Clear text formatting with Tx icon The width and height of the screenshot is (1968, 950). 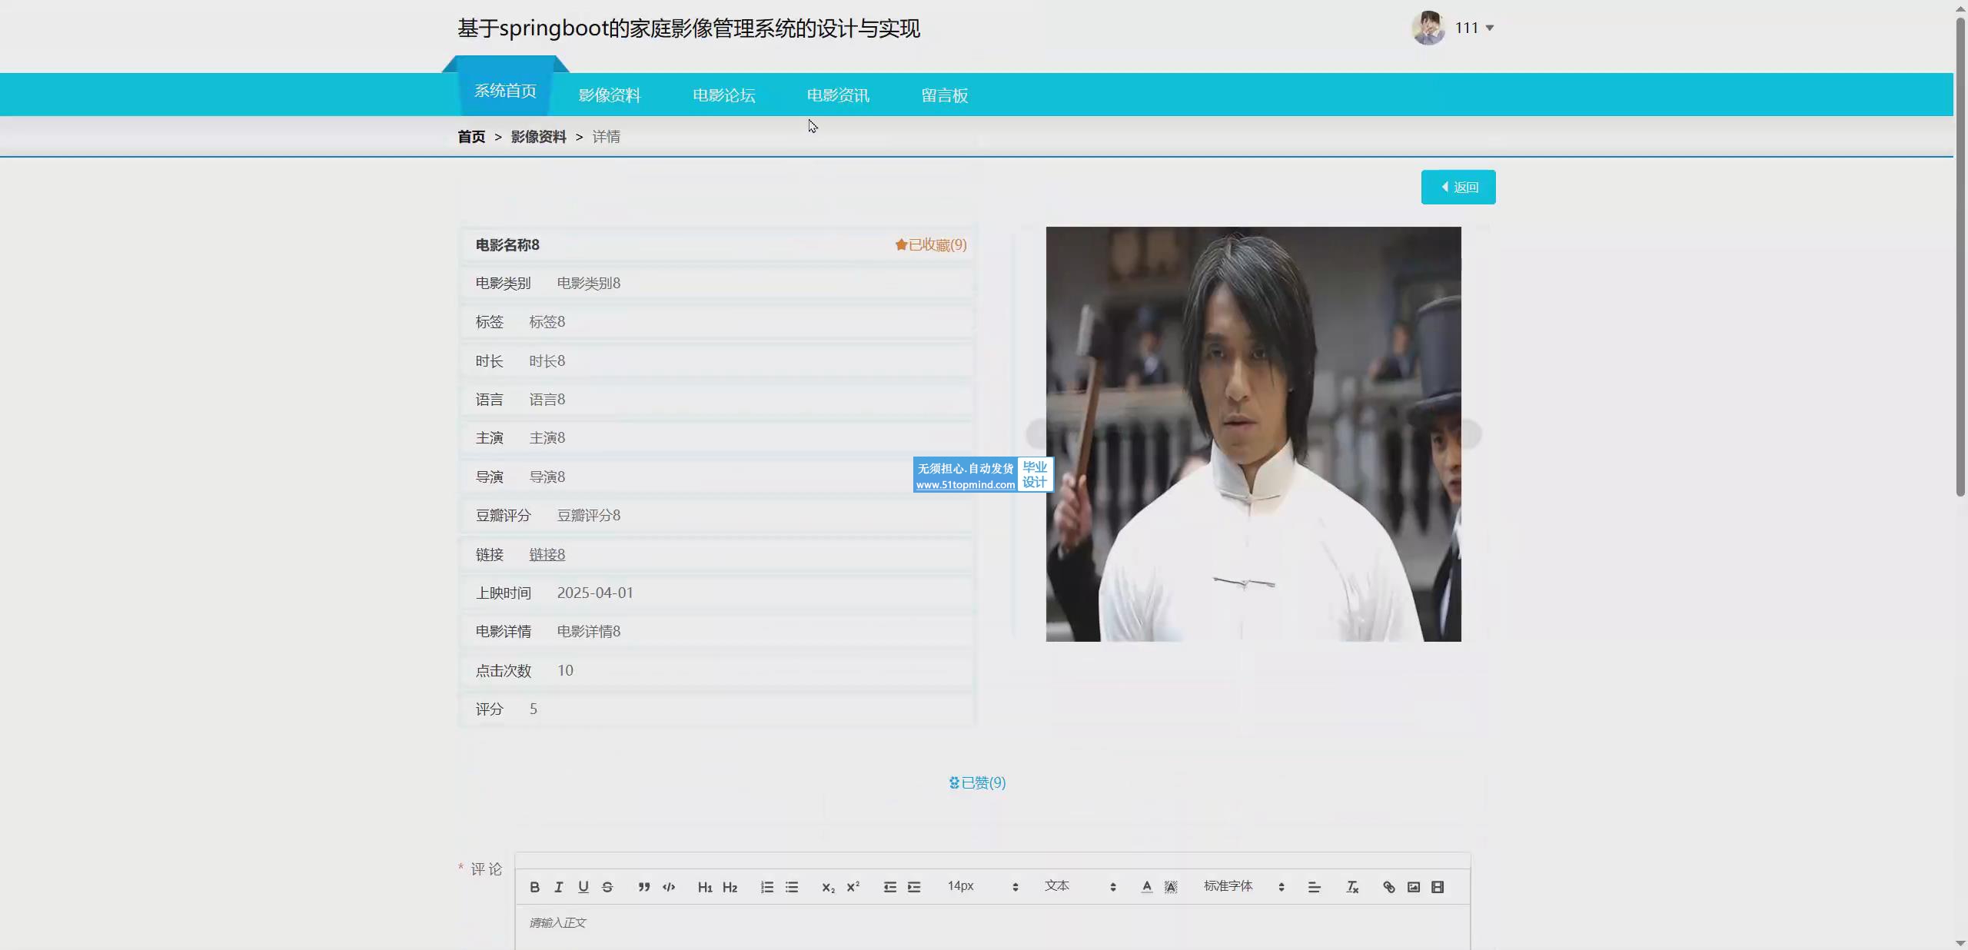(1352, 887)
